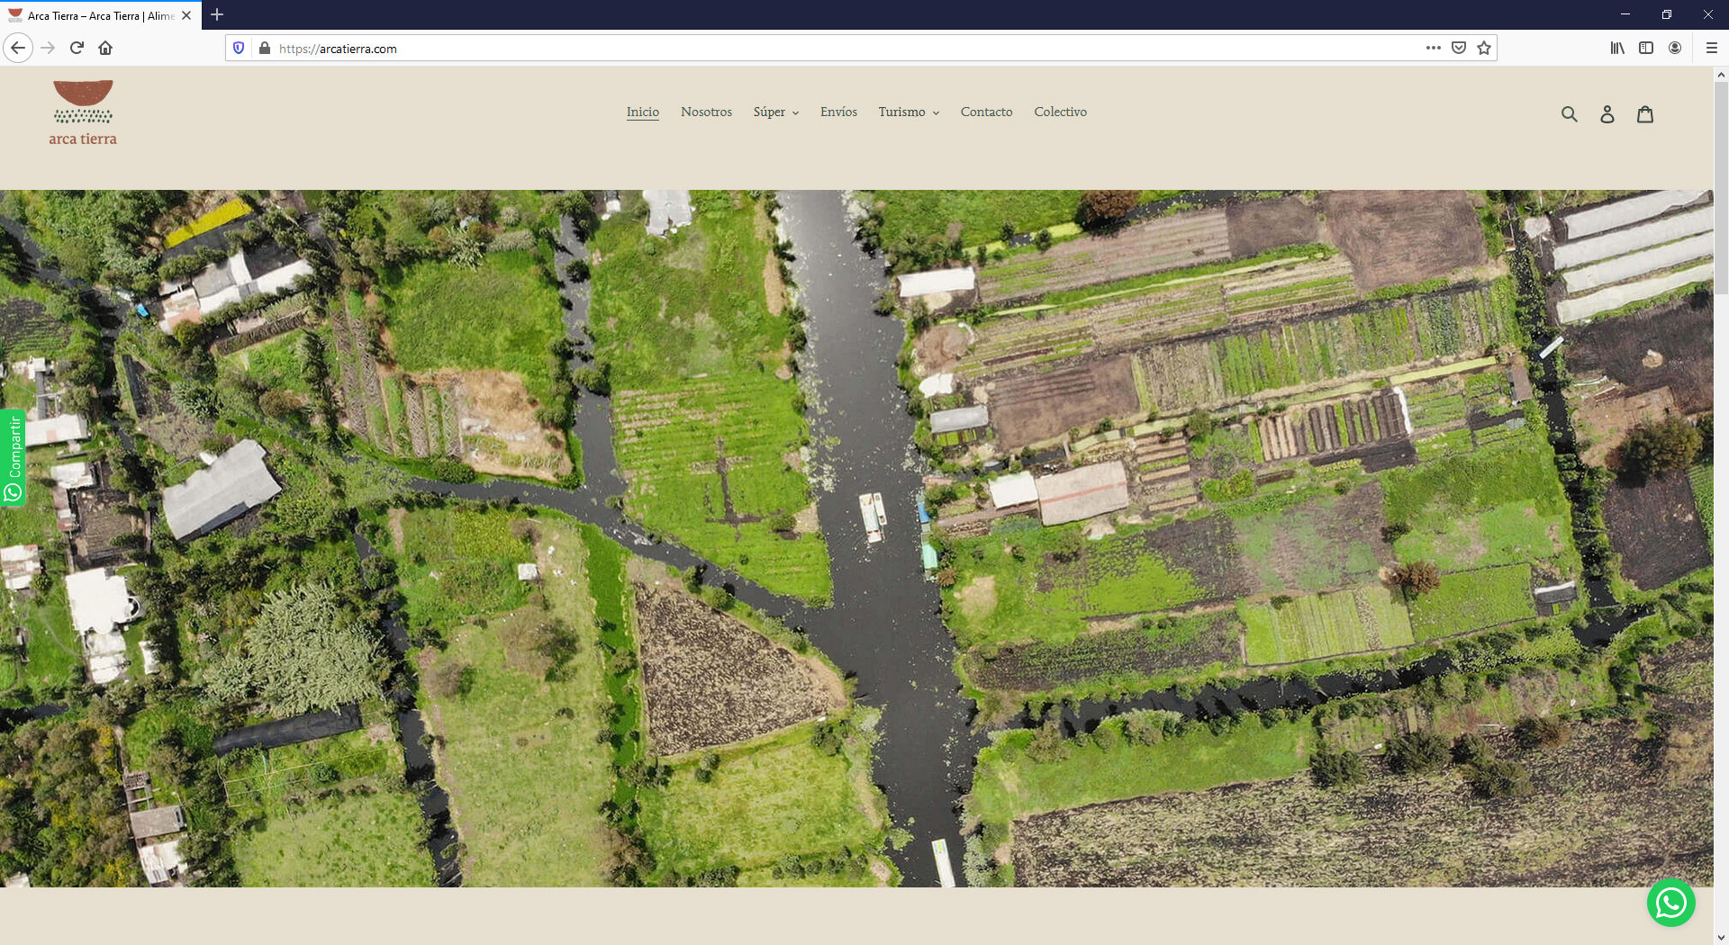1729x945 pixels.
Task: Click the Arca Tierra logo
Action: point(83,113)
